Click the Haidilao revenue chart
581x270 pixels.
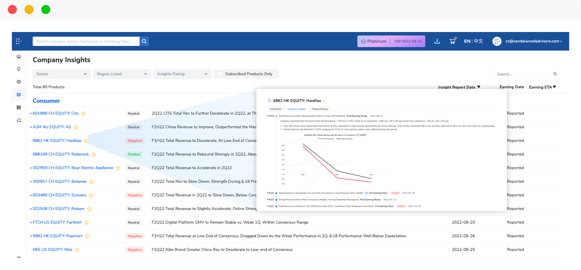[335, 160]
